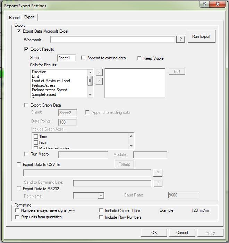Tick the Keep Visible checkbox
This screenshot has height=243, width=229.
pyautogui.click(x=139, y=58)
